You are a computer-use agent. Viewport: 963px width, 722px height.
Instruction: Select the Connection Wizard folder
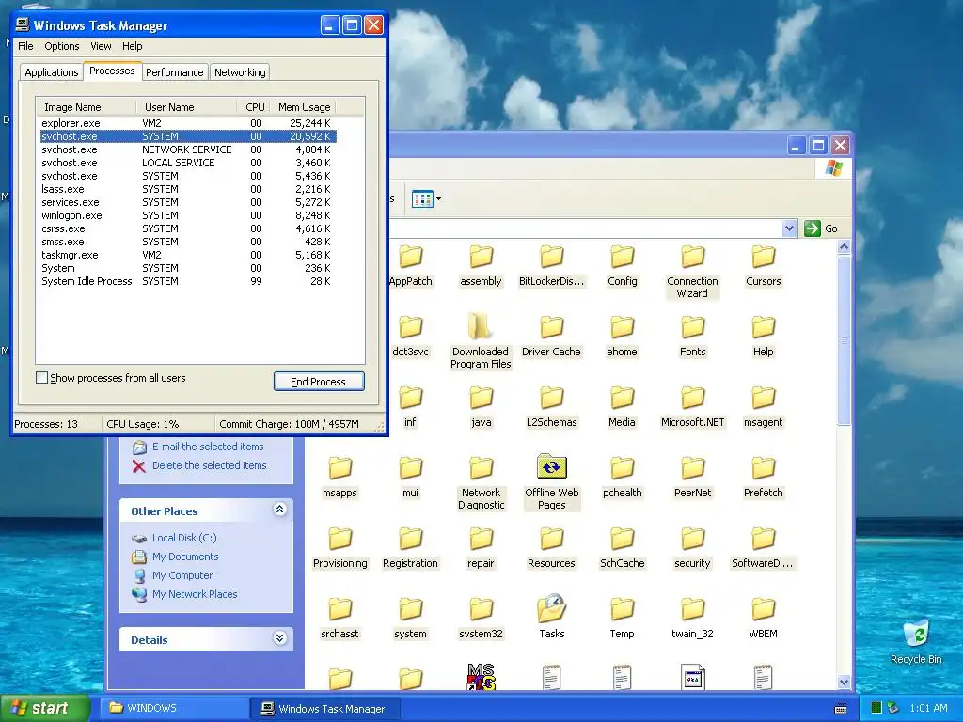(x=693, y=272)
